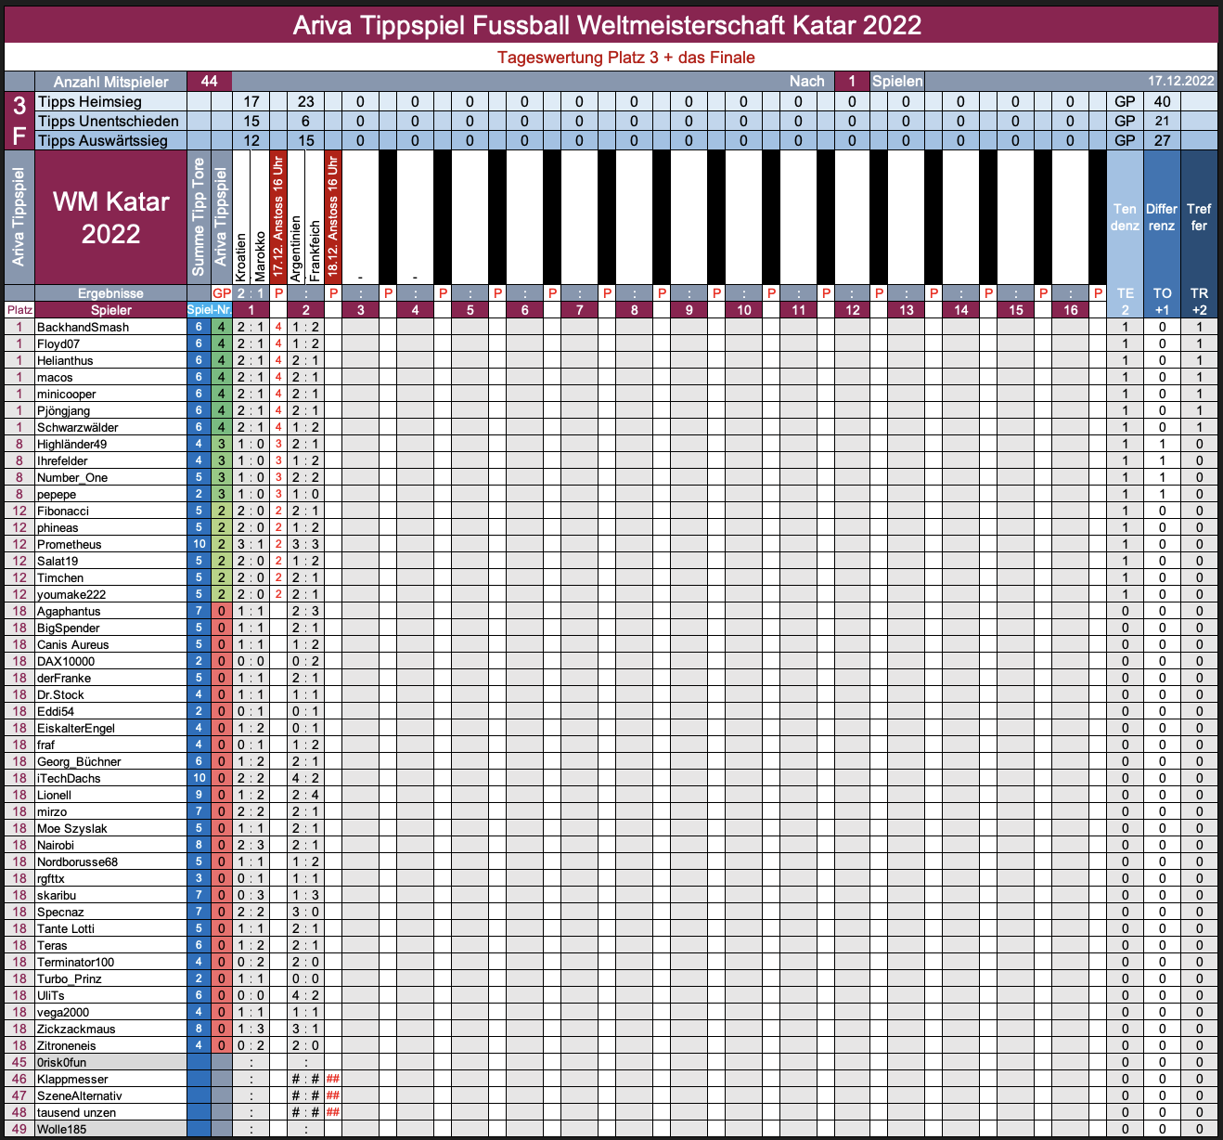This screenshot has height=1140, width=1223.
Task: Click the Platz column header
Action: [x=19, y=310]
